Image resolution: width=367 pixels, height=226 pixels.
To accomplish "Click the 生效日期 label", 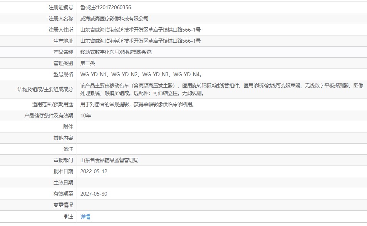I will tap(63, 182).
